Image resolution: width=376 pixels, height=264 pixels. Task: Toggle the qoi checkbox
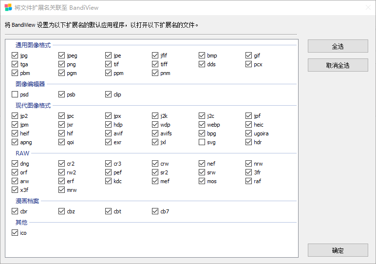pos(62,142)
